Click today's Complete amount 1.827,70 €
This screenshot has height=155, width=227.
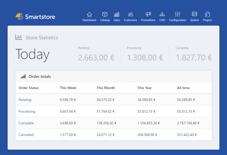pyautogui.click(x=194, y=58)
